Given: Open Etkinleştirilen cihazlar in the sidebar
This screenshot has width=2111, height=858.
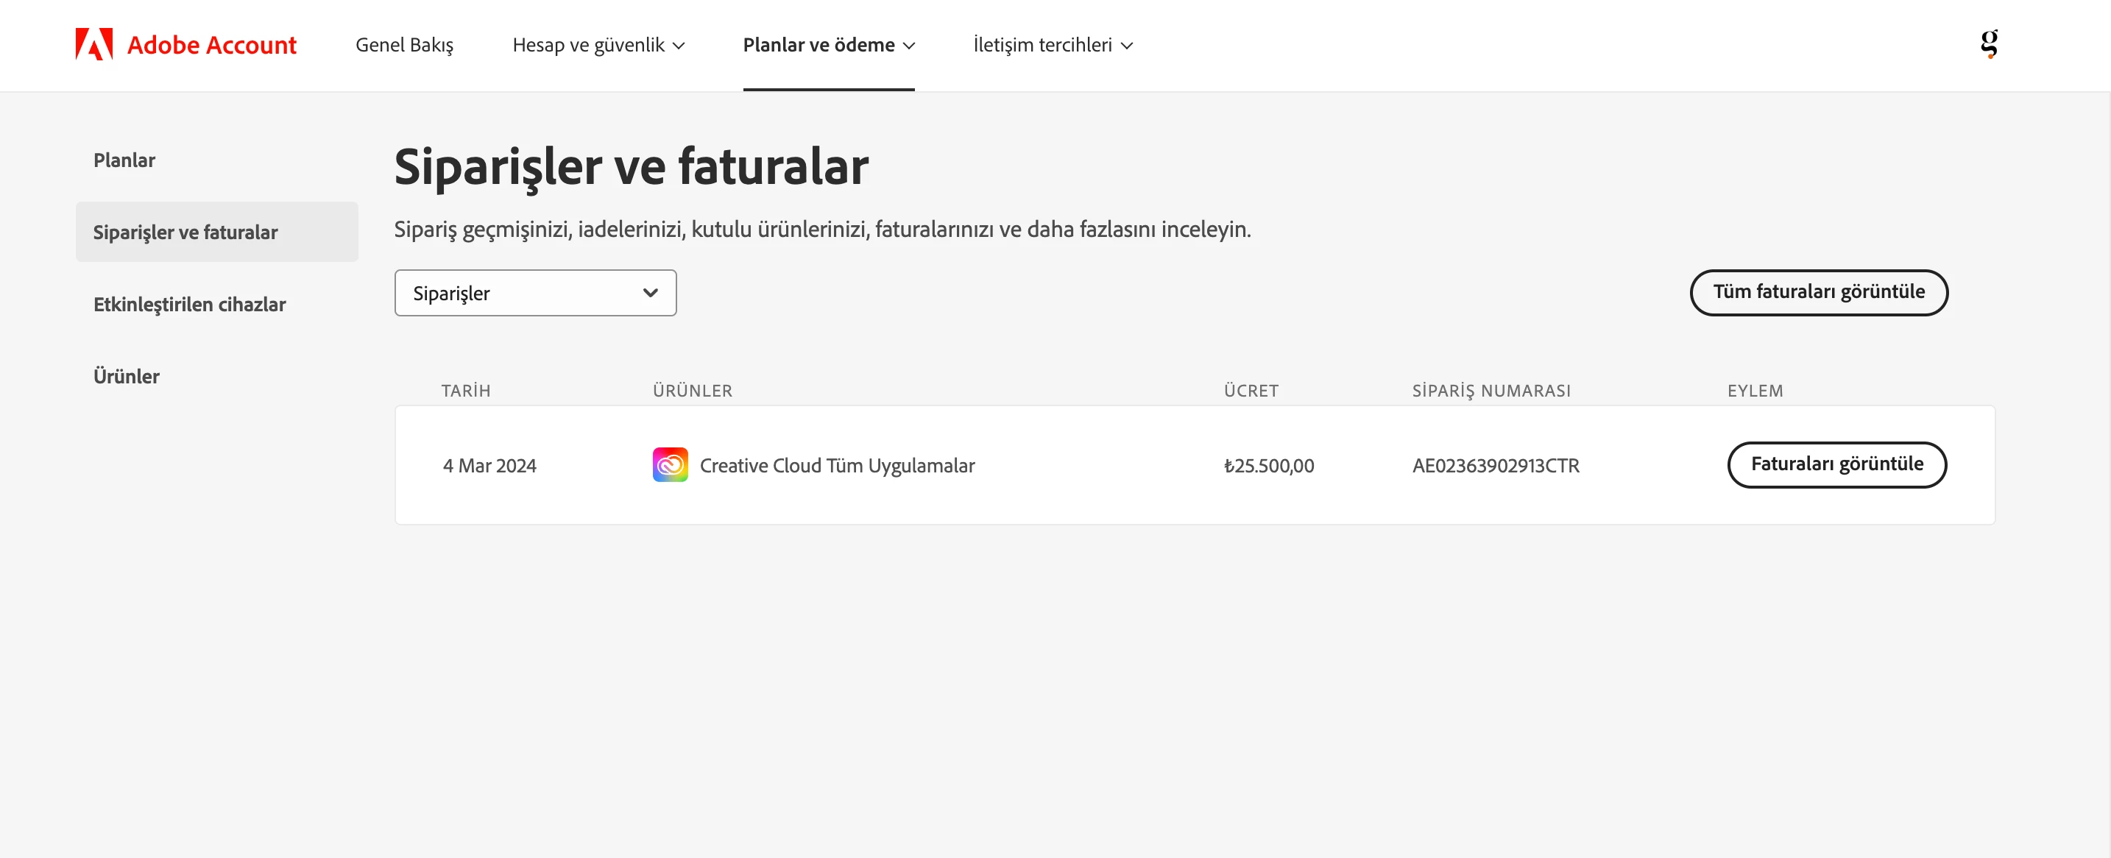Looking at the screenshot, I should [x=189, y=304].
